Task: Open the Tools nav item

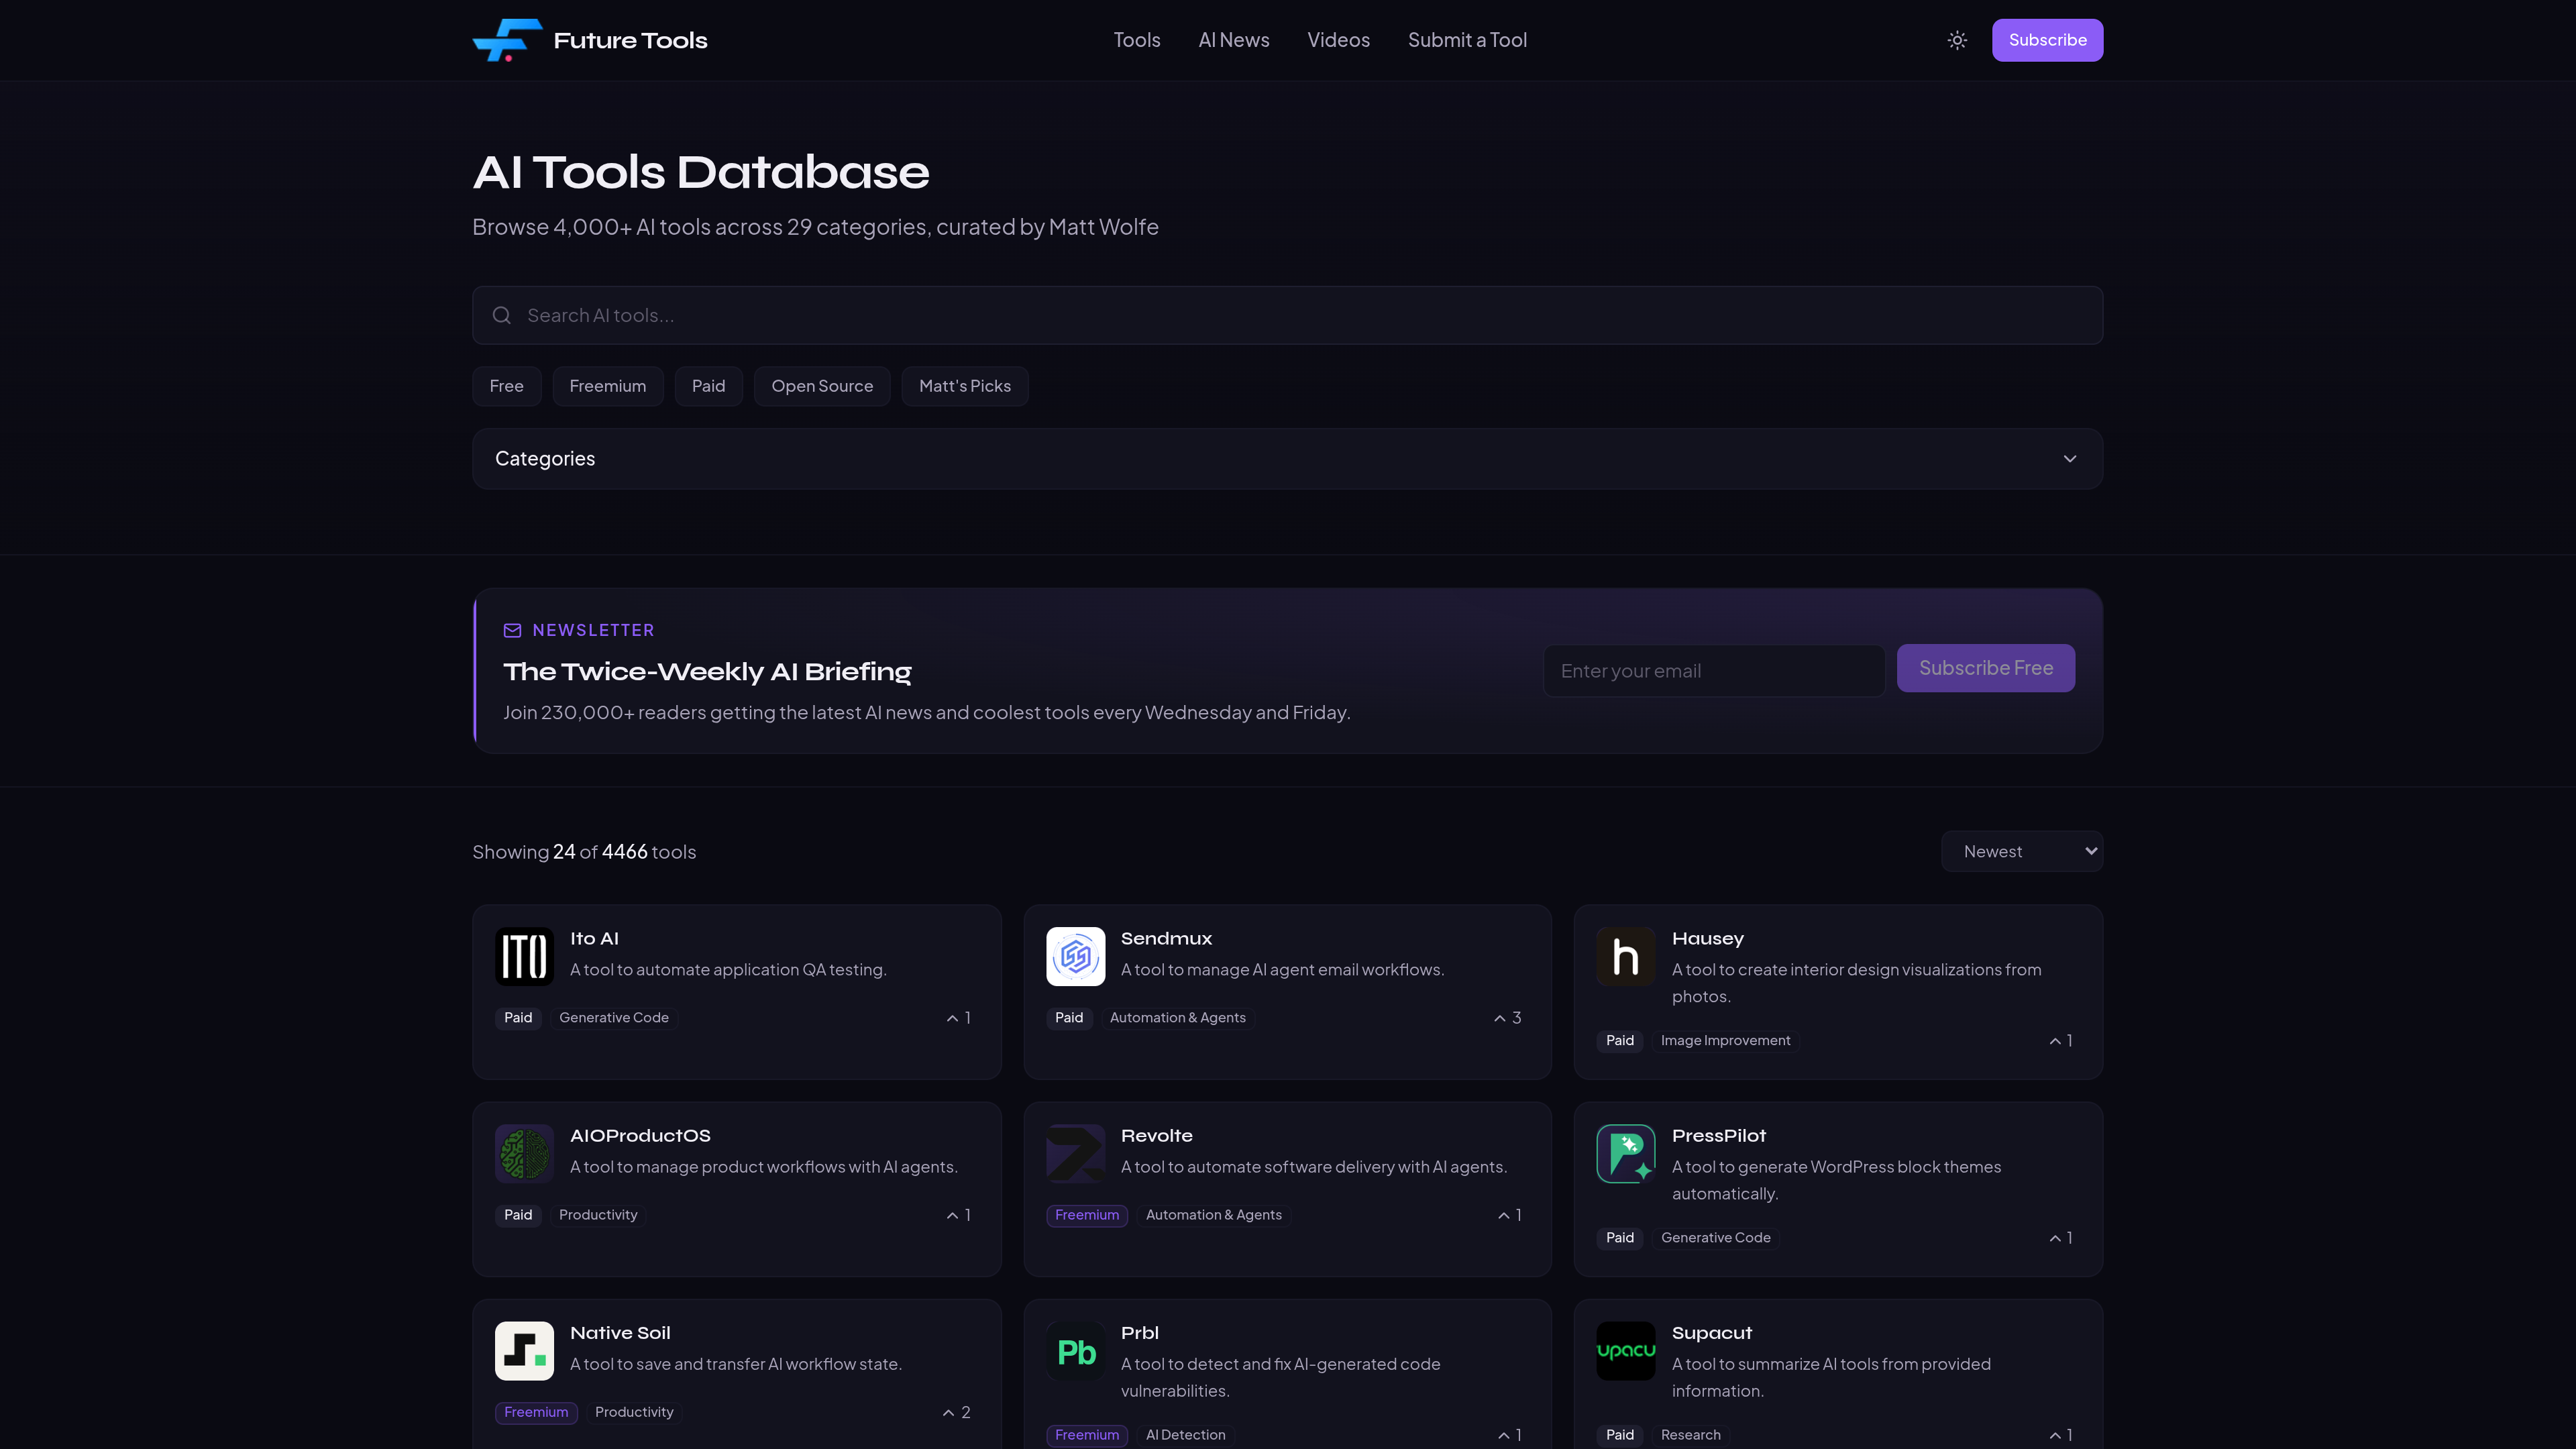Action: [x=1137, y=40]
